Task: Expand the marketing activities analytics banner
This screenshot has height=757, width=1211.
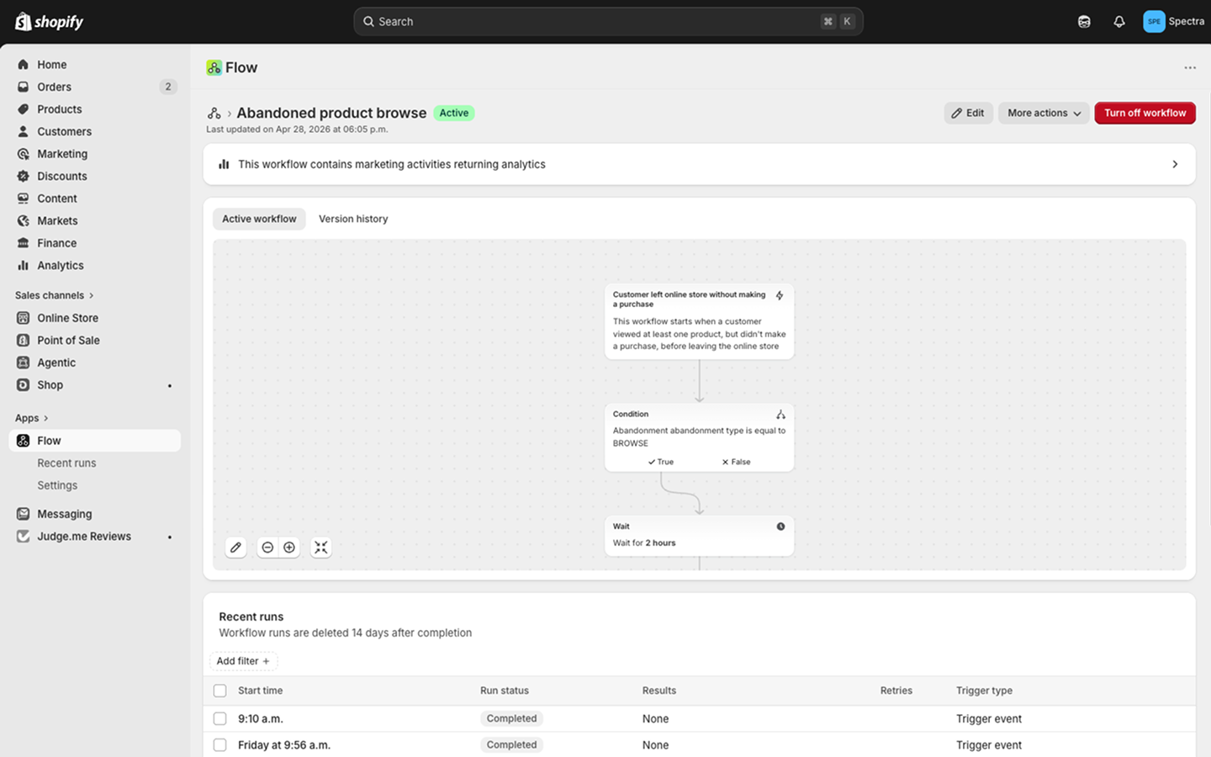Action: (699, 164)
